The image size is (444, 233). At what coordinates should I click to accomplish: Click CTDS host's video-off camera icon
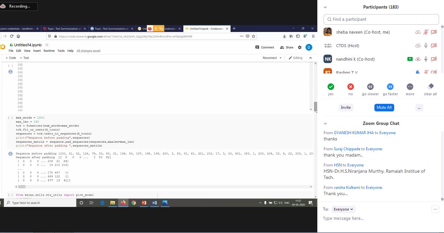[x=434, y=45]
